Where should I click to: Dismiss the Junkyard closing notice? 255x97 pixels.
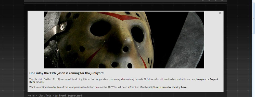tap(220, 13)
